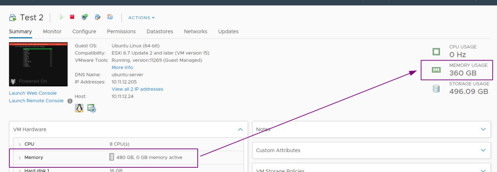The width and height of the screenshot is (497, 172).
Task: Click the More info link
Action: pos(122,68)
